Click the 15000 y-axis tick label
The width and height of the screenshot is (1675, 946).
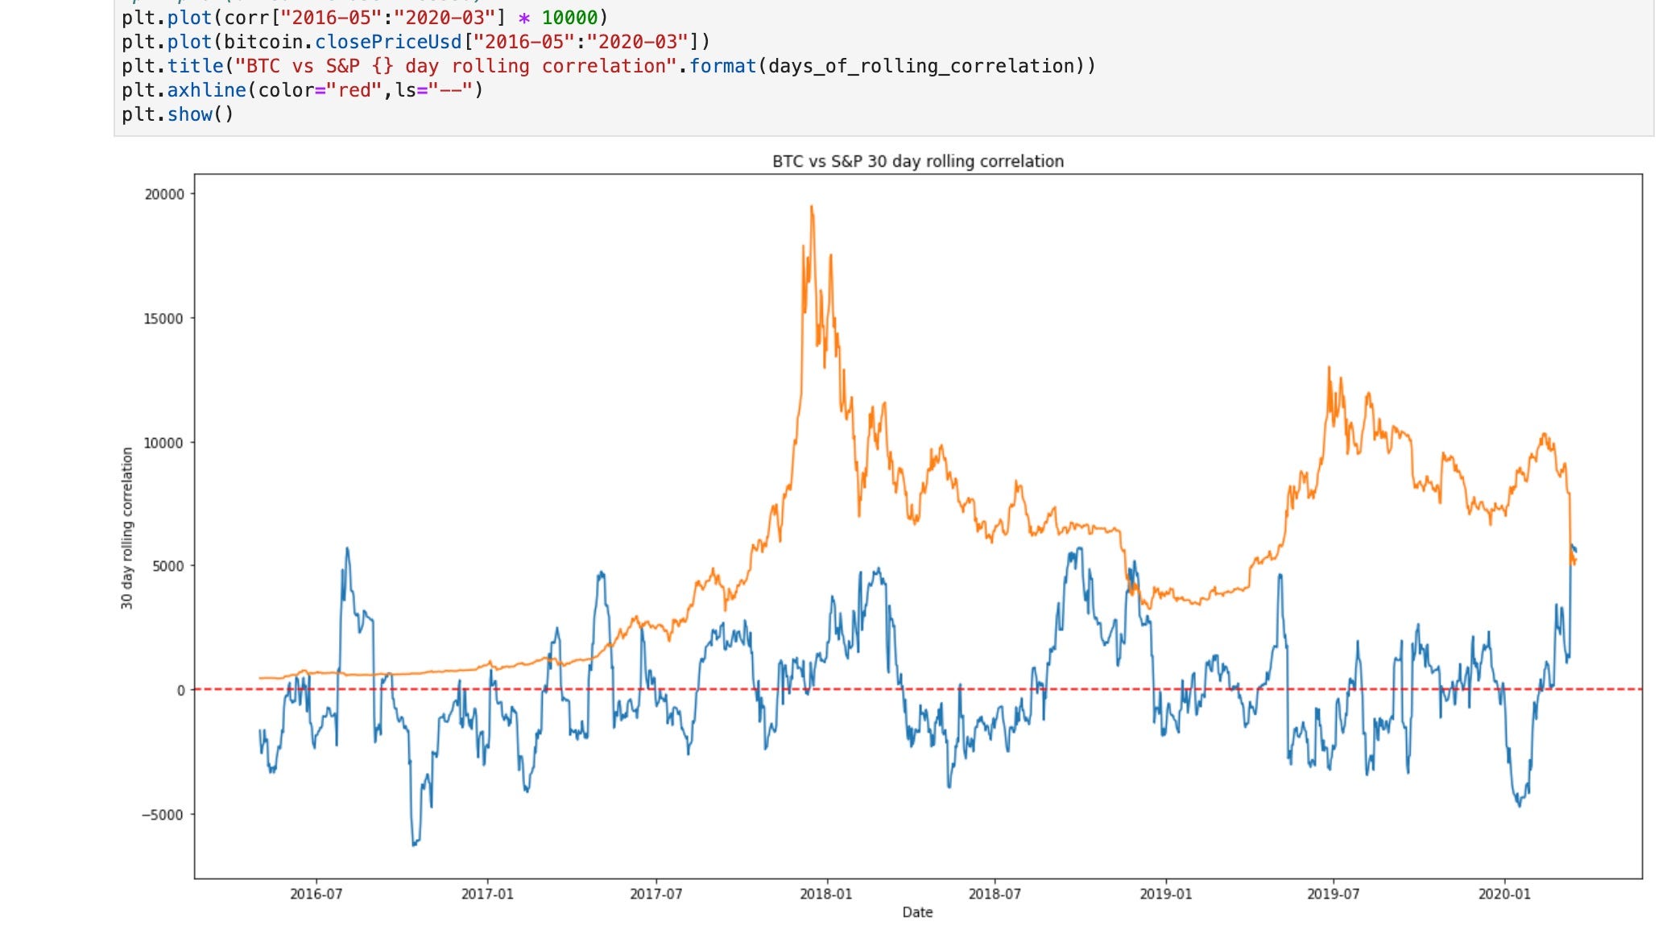click(x=163, y=319)
